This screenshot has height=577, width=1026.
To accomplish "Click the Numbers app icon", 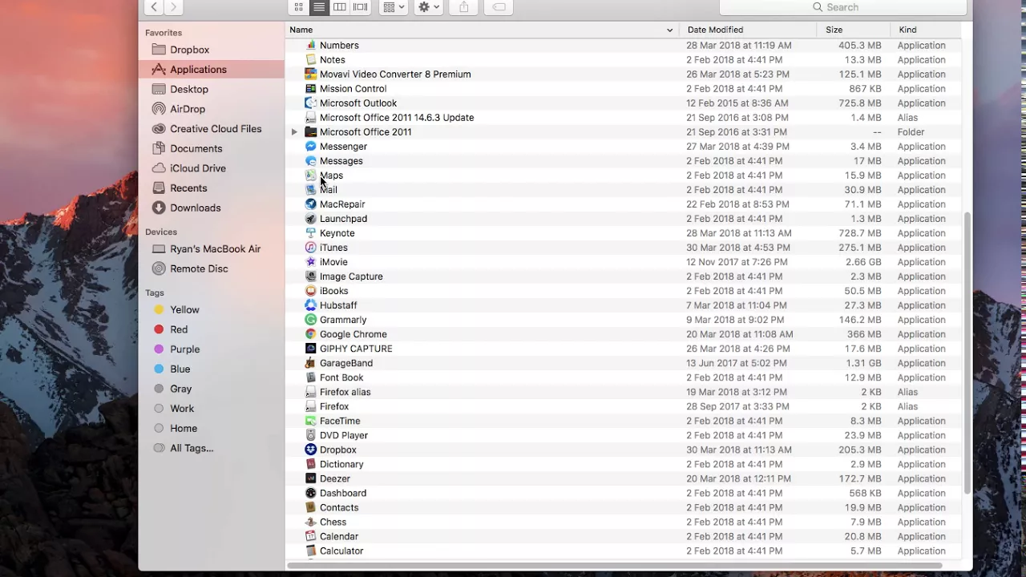I will coord(311,46).
